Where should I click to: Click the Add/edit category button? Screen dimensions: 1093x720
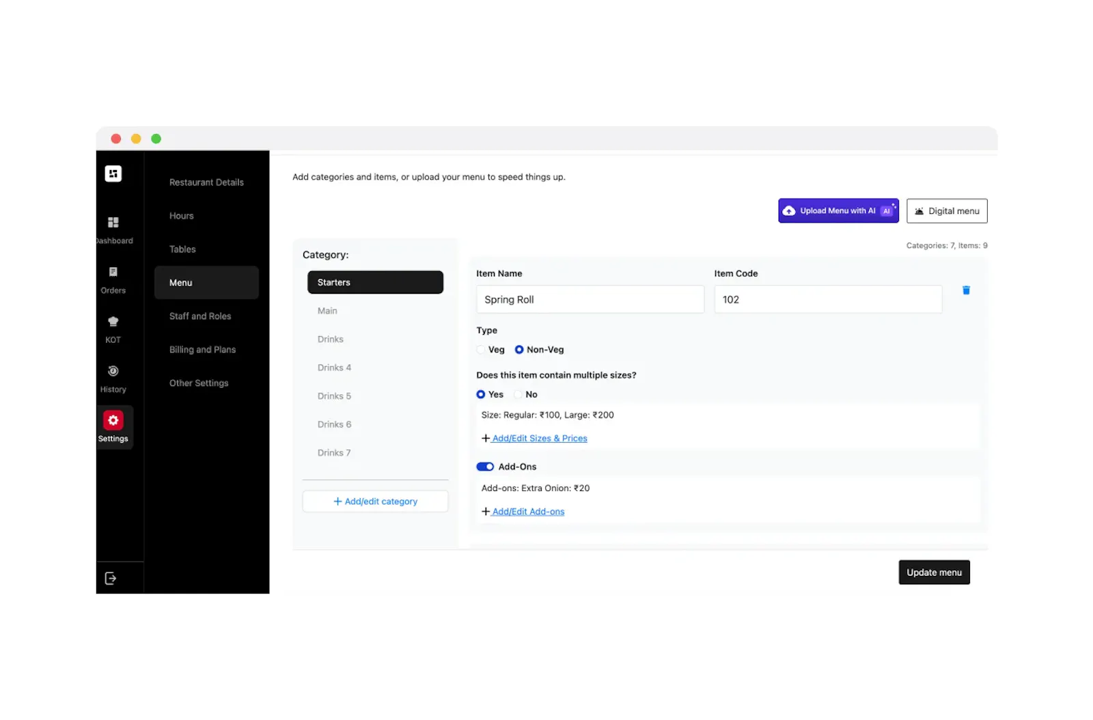pyautogui.click(x=375, y=501)
